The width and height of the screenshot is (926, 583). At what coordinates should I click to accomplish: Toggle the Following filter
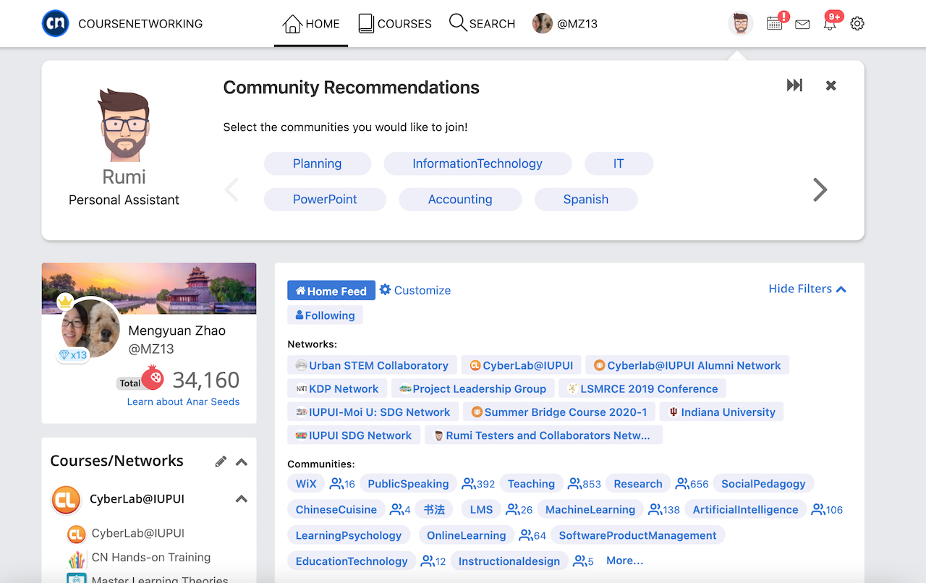(325, 315)
